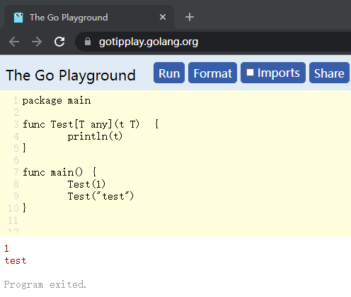Close The Go Playground tab
Viewport: 351px width, 297px height.
(163, 17)
